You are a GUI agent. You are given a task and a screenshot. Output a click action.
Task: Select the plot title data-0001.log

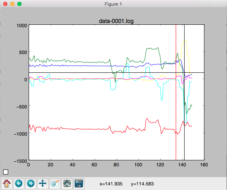pos(116,21)
